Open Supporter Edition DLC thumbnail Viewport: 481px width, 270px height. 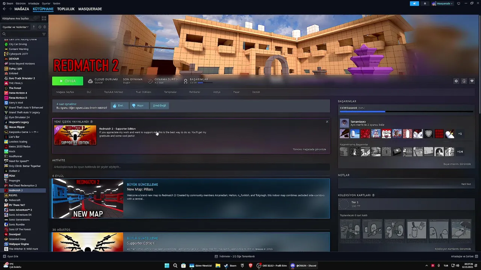[75, 135]
